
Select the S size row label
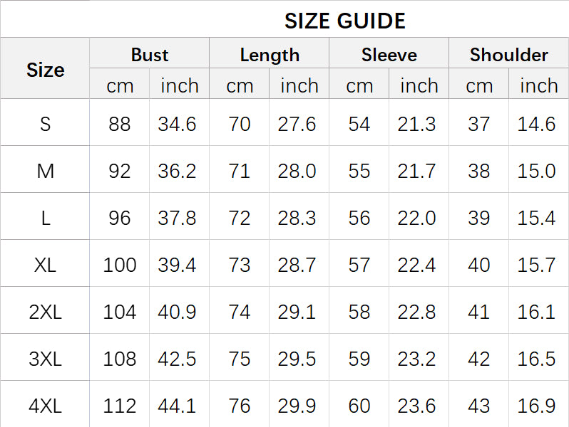45,124
